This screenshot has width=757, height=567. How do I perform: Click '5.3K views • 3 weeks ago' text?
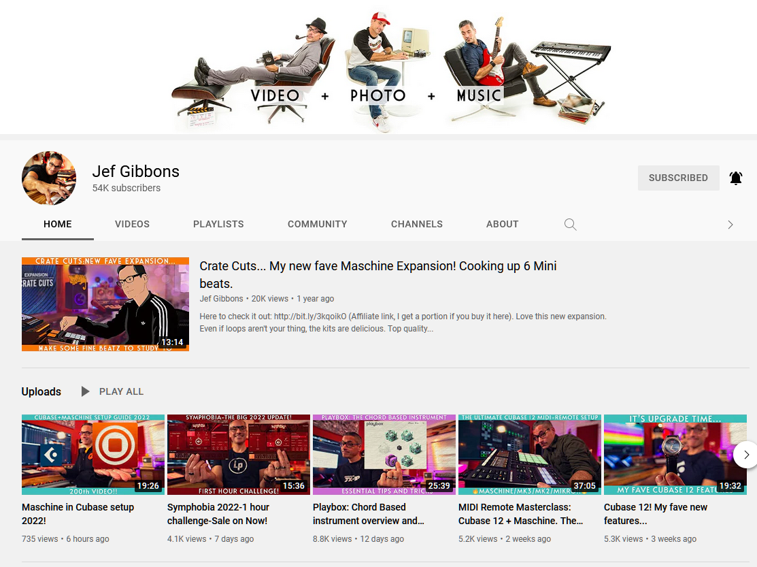(650, 539)
